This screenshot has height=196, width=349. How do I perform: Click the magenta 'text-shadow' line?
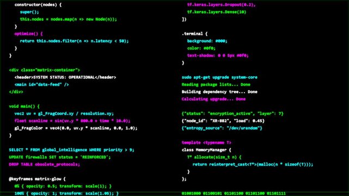[218, 56]
